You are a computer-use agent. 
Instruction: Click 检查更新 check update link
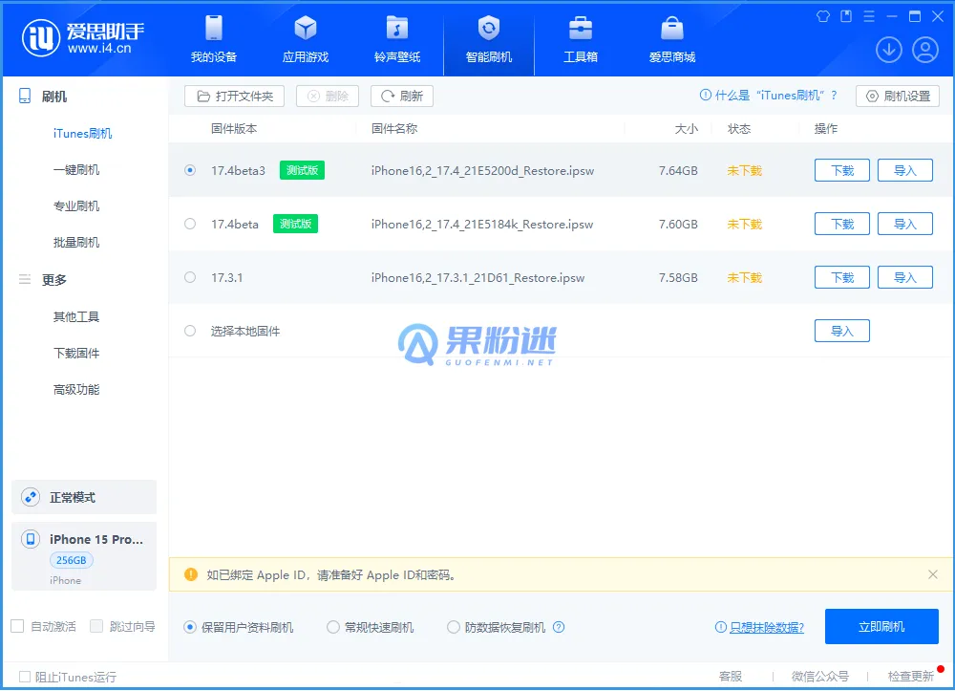pos(910,677)
